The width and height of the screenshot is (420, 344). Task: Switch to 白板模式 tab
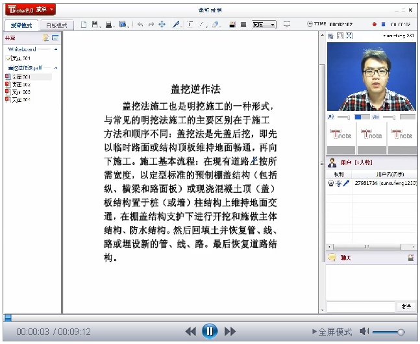(x=56, y=25)
